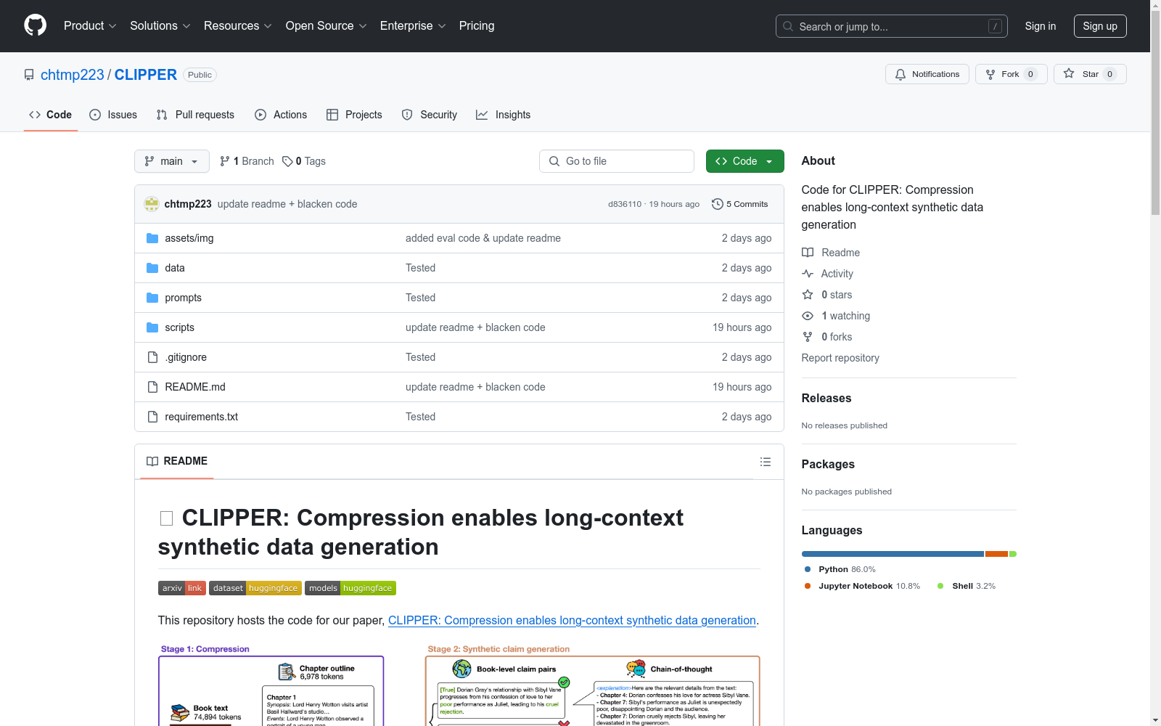Click the models huggingface badge
This screenshot has height=726, width=1161.
click(350, 588)
